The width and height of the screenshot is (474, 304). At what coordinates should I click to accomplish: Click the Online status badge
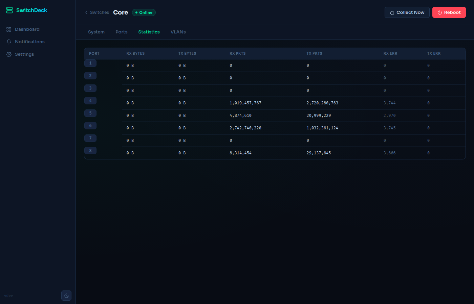[x=144, y=12]
